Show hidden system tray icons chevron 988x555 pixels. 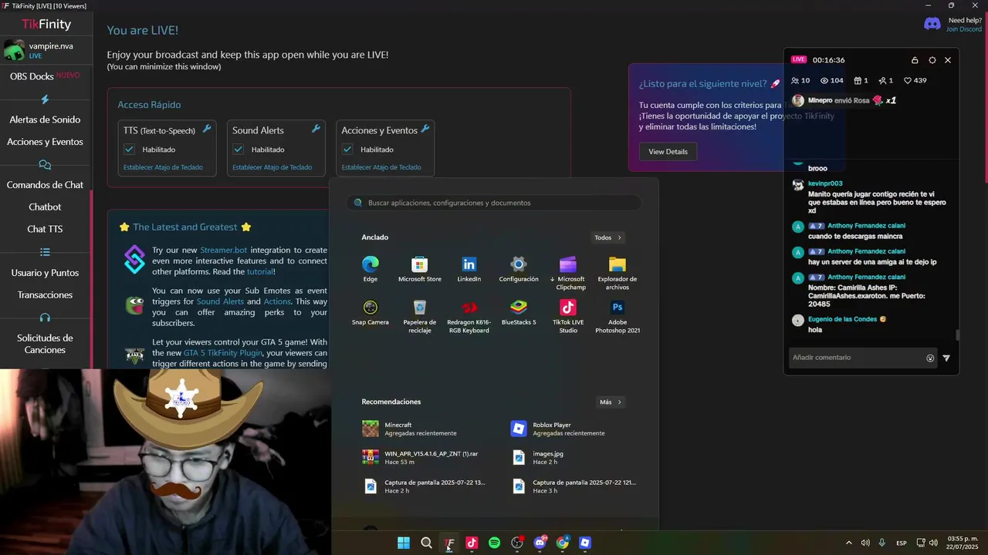click(849, 543)
